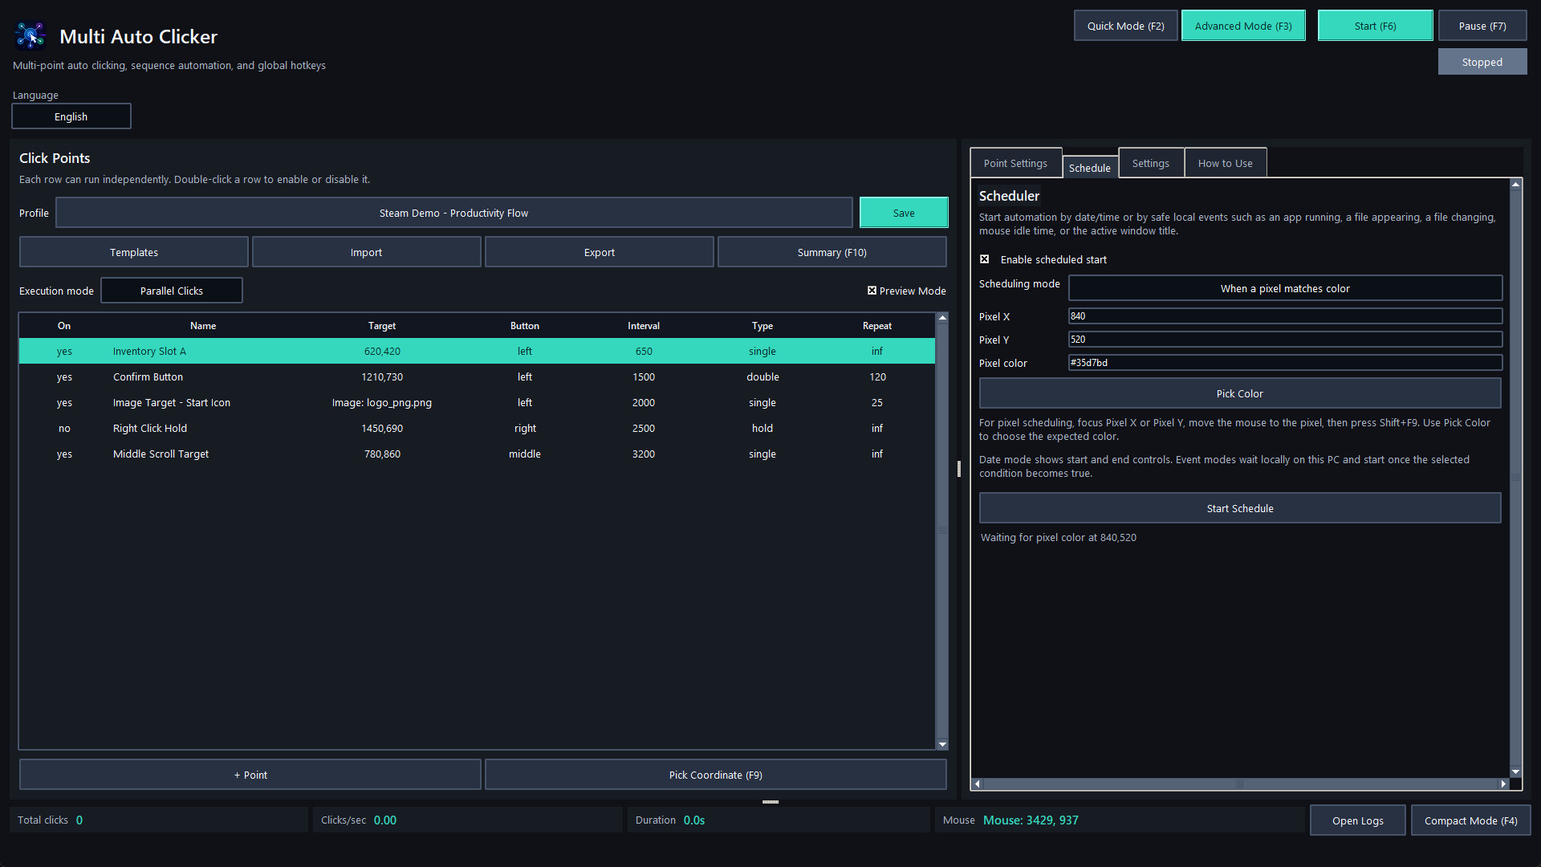Toggle Enable scheduled start checkbox

click(x=984, y=259)
